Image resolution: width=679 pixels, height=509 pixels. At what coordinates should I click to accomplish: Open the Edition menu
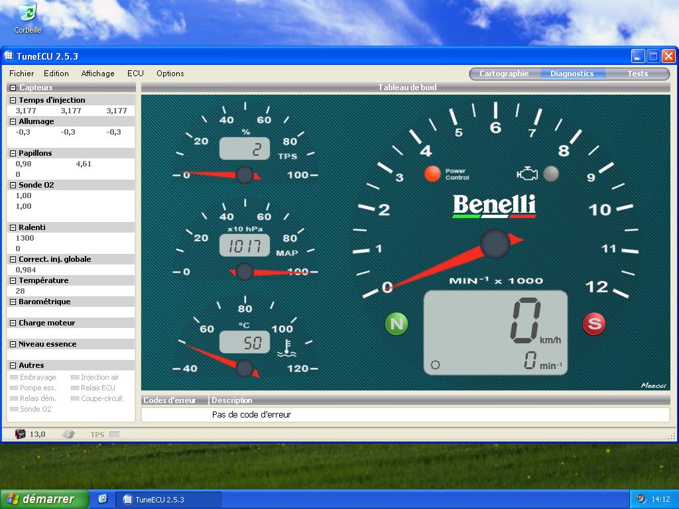(x=56, y=74)
